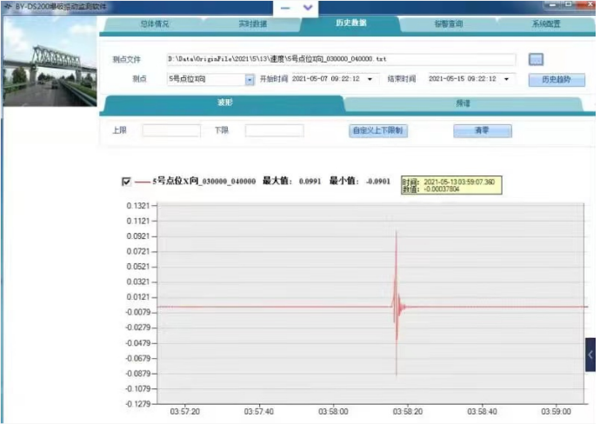Click the app icon in the title bar
The width and height of the screenshot is (600, 424).
click(x=7, y=6)
